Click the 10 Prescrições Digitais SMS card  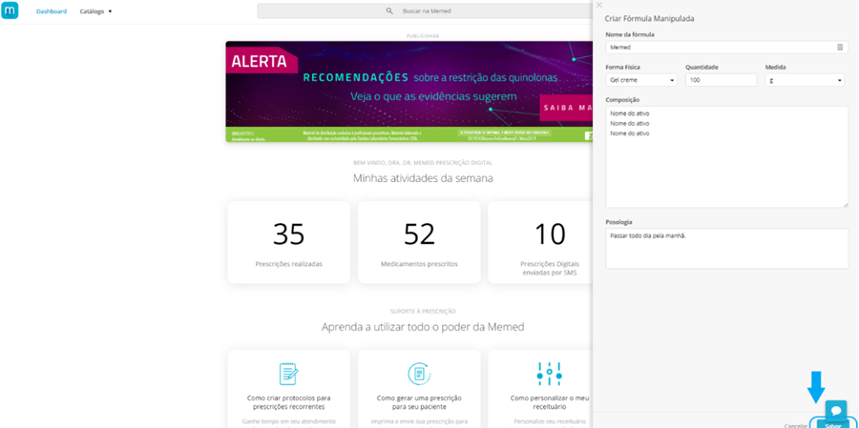(541, 242)
